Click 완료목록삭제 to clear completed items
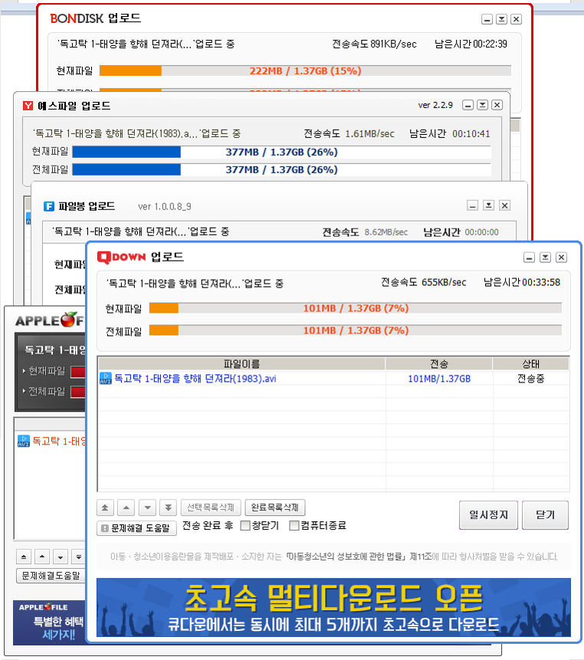 click(x=275, y=507)
